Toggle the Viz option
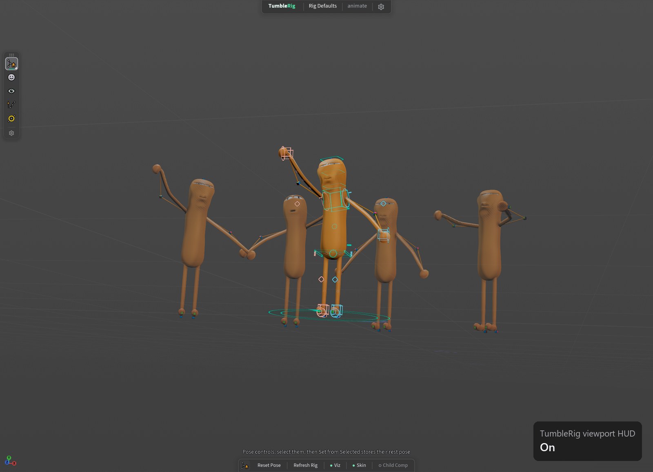 coord(335,465)
